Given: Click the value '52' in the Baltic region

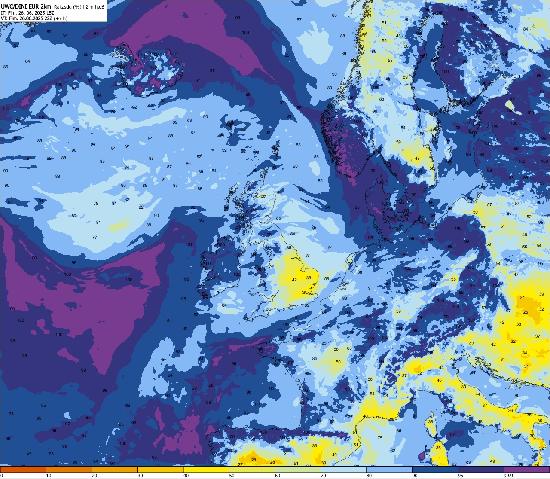Looking at the screenshot, I should 529,217.
